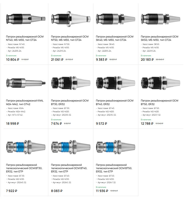Open the OCM NT50 tapping chuck product image
The image size is (187, 200).
point(71,19)
